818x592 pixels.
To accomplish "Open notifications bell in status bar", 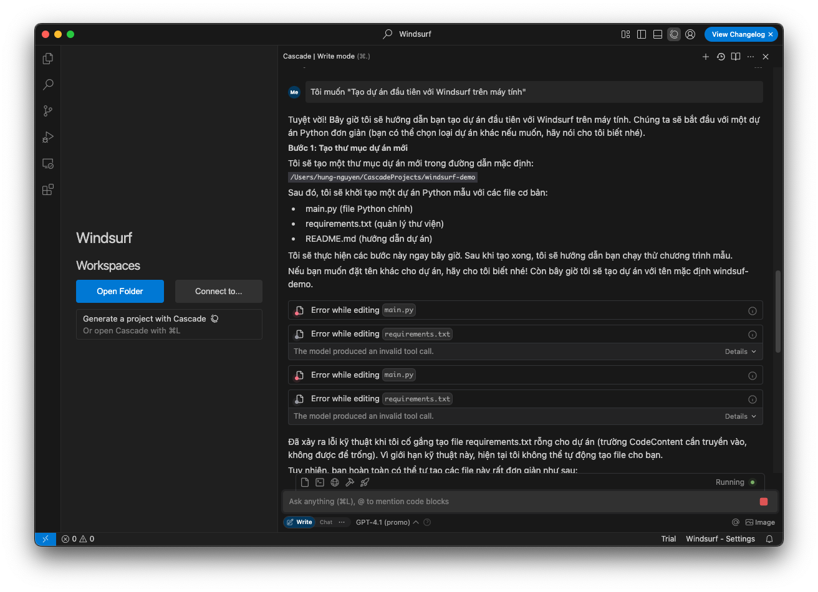I will point(769,539).
